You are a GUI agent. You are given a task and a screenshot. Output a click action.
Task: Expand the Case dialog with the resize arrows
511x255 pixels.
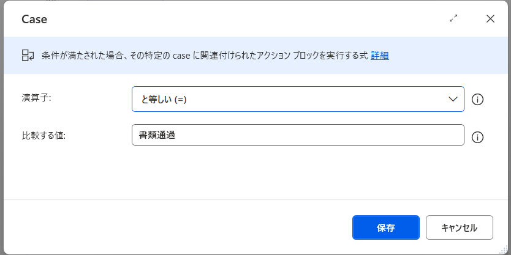tap(453, 18)
